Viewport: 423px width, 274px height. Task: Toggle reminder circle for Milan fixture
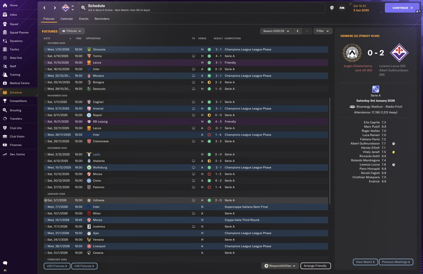45,213
